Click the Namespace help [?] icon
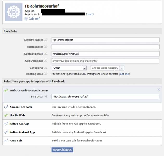This screenshot has height=156, width=164. (46, 47)
